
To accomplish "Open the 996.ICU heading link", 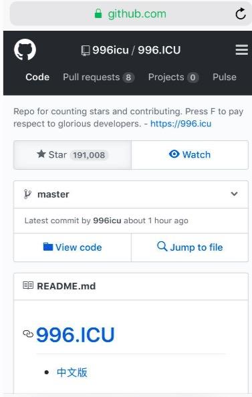I will 76,335.
